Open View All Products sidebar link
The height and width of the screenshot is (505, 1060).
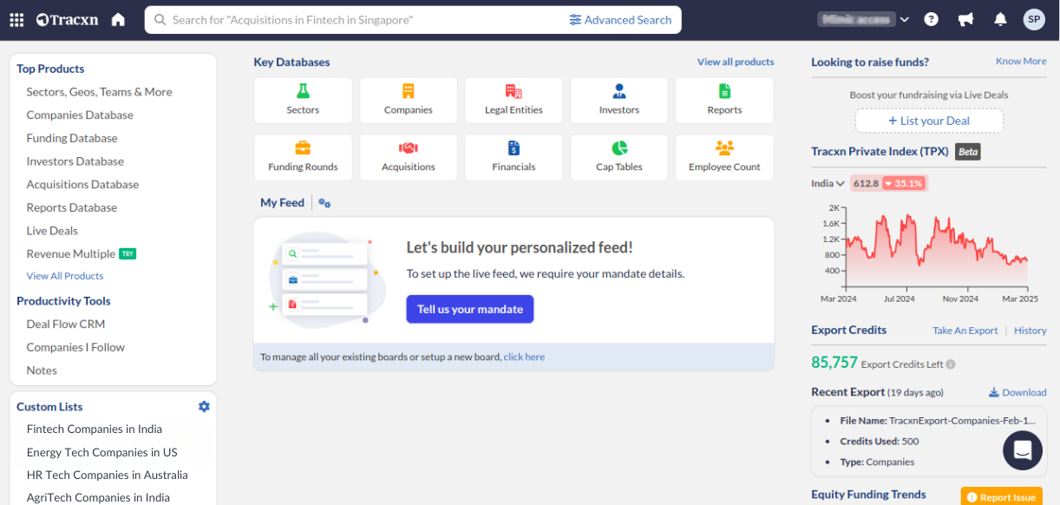pyautogui.click(x=65, y=276)
